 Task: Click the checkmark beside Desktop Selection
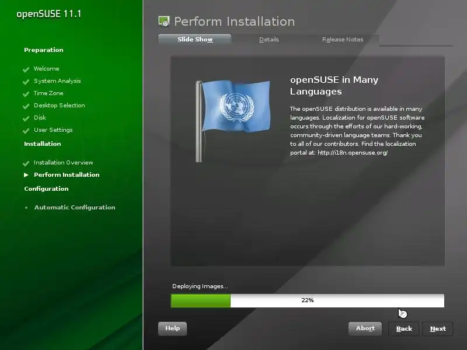point(26,106)
